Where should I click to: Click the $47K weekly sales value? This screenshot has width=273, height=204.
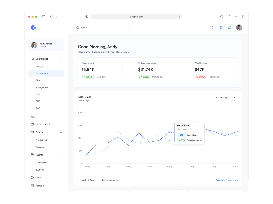coord(200,70)
